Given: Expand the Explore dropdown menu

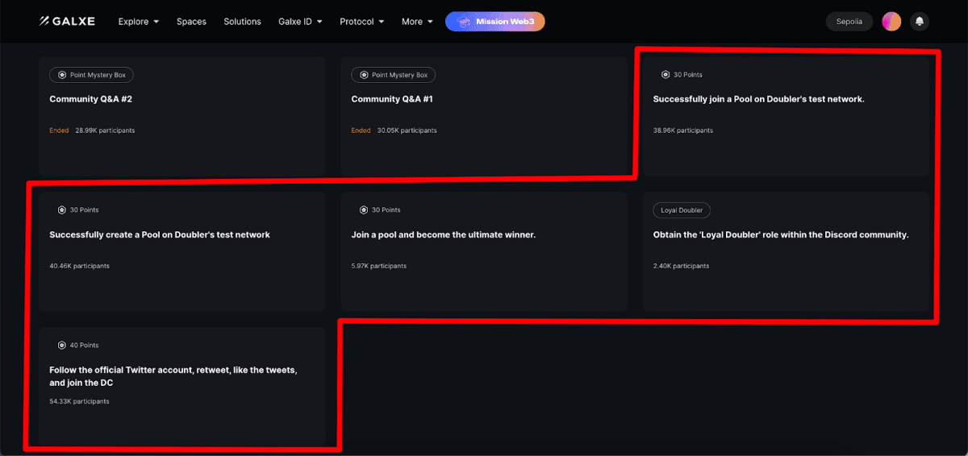Looking at the screenshot, I should (x=139, y=22).
